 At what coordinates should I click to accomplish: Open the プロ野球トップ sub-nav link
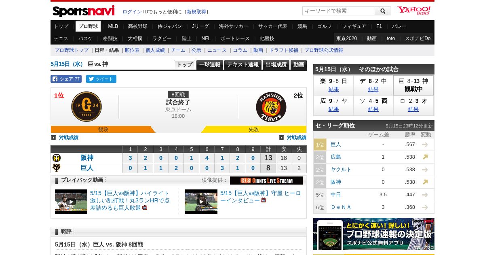coord(72,50)
